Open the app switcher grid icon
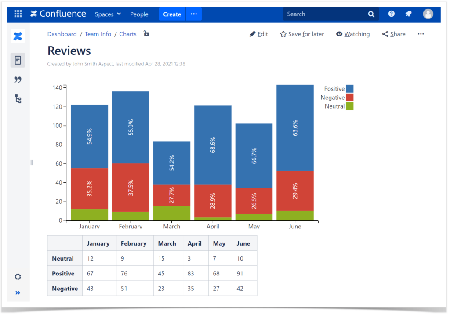This screenshot has height=315, width=450. [18, 14]
